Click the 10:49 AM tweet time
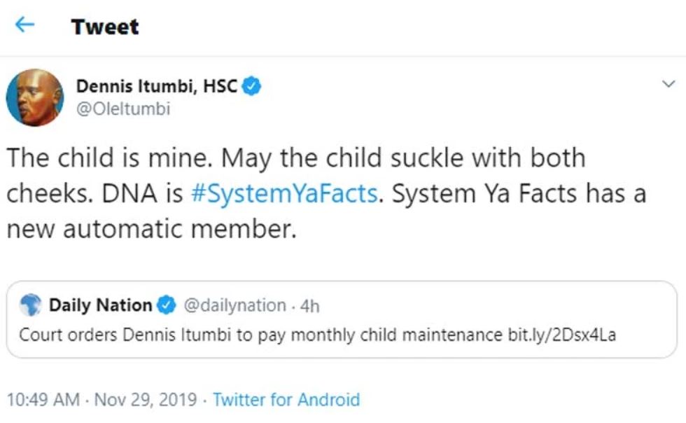 (x=43, y=399)
